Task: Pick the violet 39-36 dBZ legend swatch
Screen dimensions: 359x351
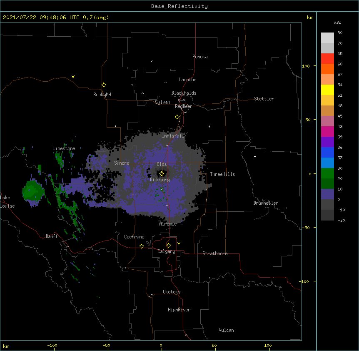Action: pyautogui.click(x=327, y=142)
